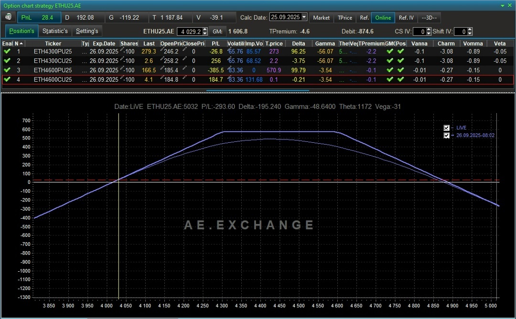Toggle Enable checkmark for ETH4600CU25

7,79
